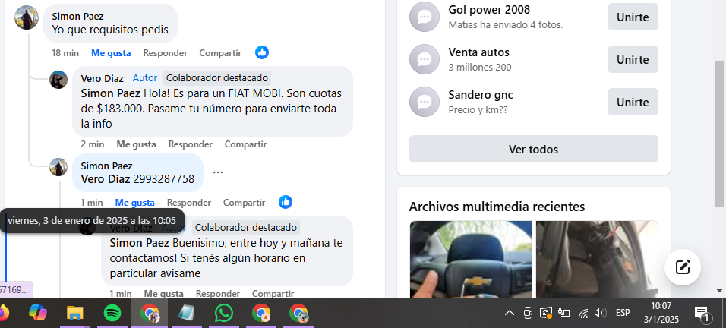726x328 pixels.
Task: Open the Chevrolet steering wheel photo thumbnail
Action: [471, 259]
